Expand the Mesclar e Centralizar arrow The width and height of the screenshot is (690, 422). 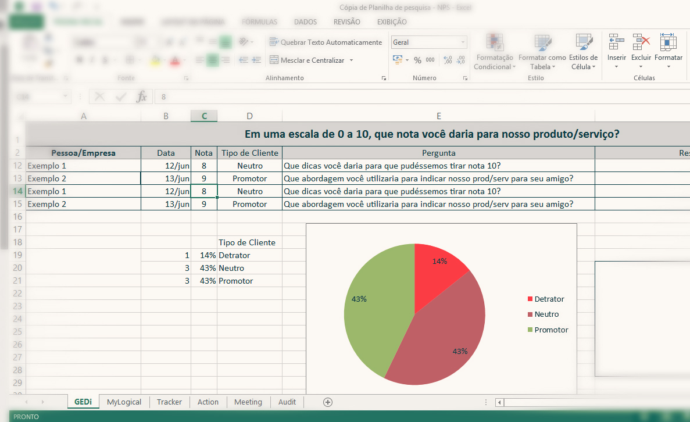coord(351,60)
